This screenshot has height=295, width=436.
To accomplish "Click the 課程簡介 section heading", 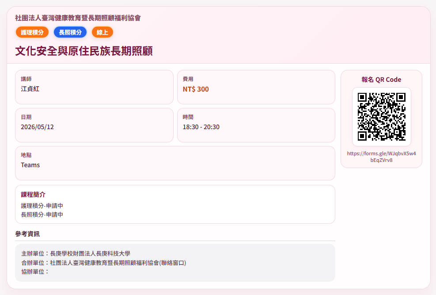I will [x=33, y=195].
